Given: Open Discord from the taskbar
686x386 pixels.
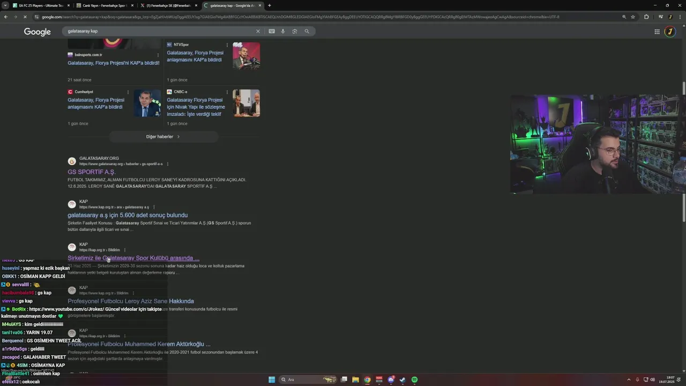Looking at the screenshot, I should [x=391, y=380].
